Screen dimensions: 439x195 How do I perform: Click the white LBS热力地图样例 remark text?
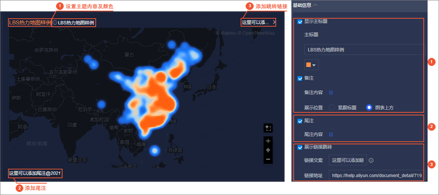click(x=76, y=23)
